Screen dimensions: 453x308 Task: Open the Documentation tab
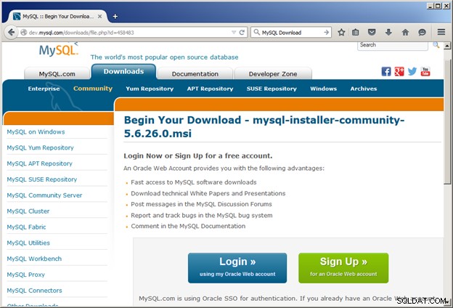[195, 74]
